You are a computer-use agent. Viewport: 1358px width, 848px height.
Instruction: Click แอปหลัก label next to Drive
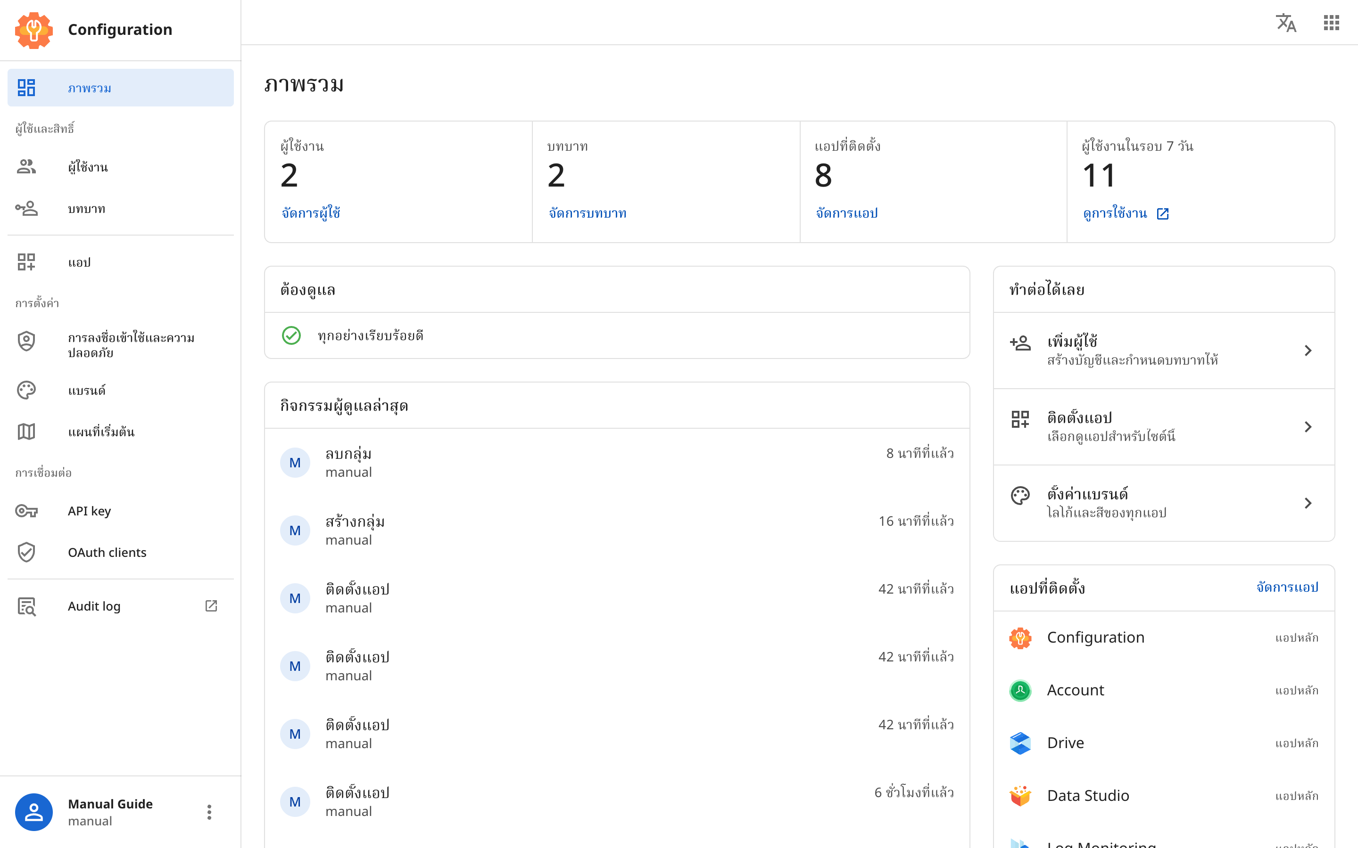[1296, 743]
